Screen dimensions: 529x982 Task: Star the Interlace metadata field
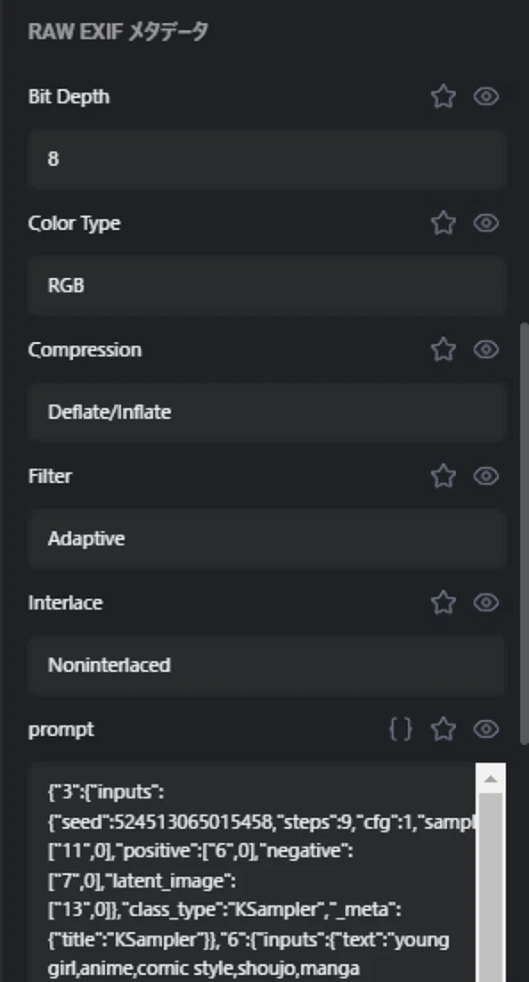tap(444, 602)
